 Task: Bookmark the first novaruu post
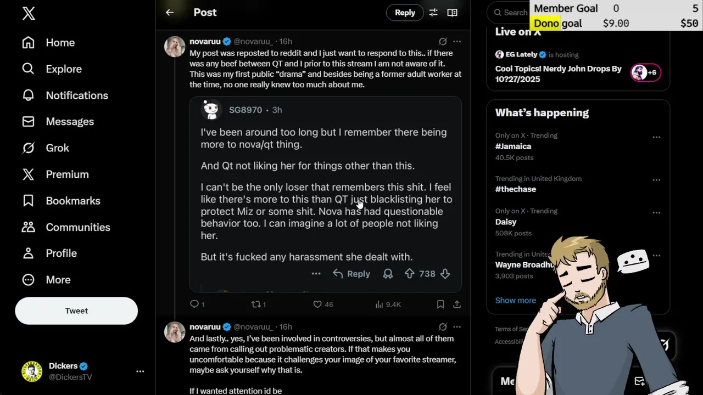click(x=440, y=304)
